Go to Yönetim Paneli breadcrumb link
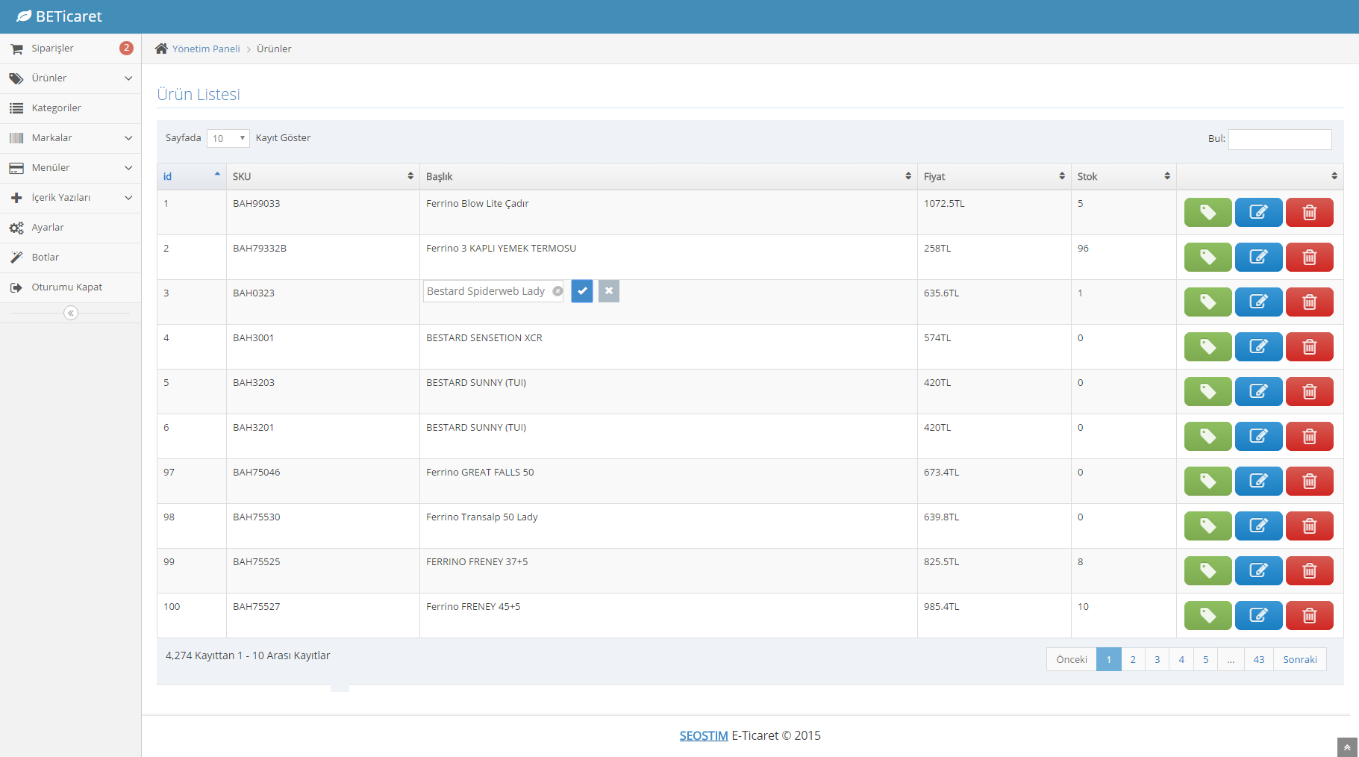This screenshot has height=757, width=1359. tap(206, 49)
